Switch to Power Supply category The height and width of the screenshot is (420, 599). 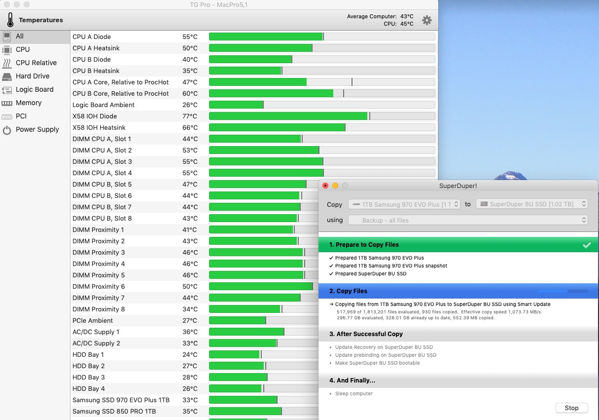pyautogui.click(x=35, y=129)
